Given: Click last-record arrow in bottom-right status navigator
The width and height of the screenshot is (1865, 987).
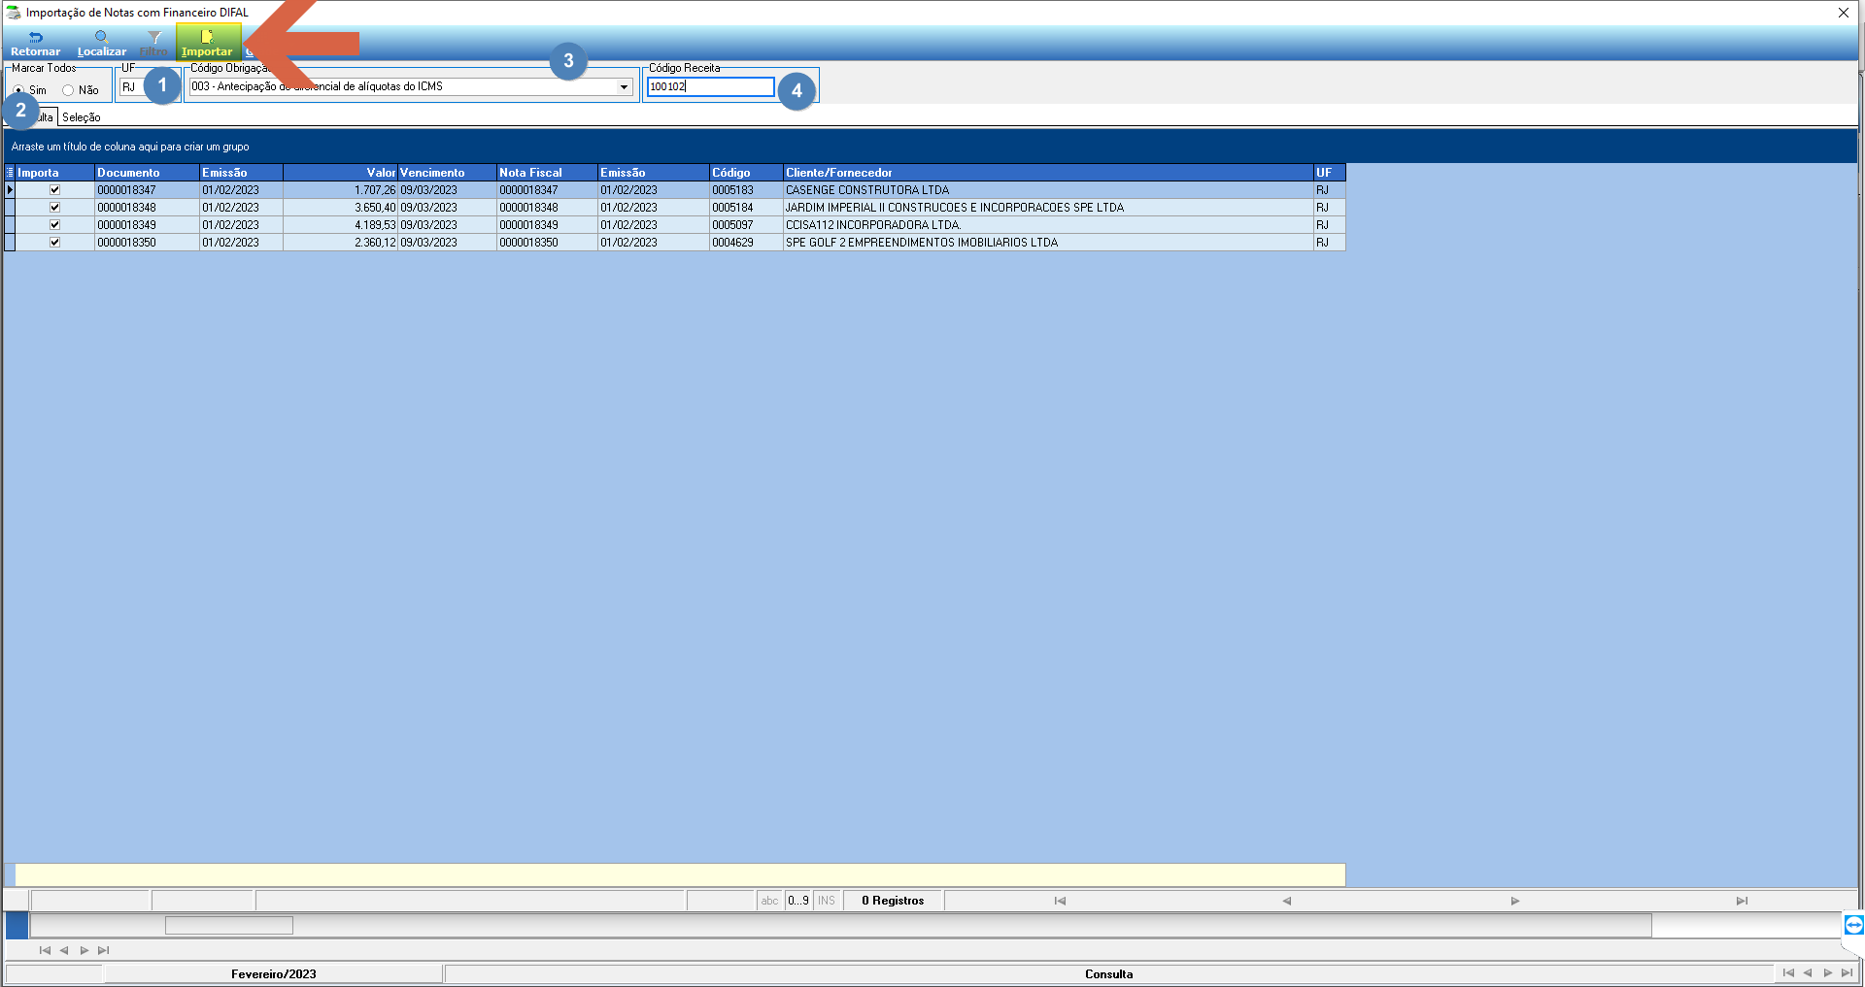Looking at the screenshot, I should [1848, 972].
